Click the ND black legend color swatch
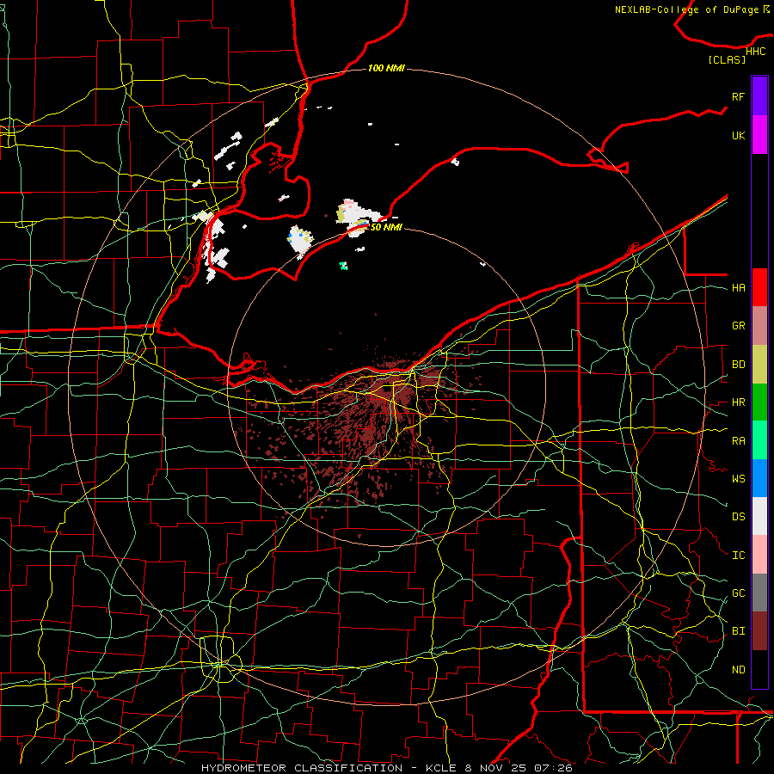The height and width of the screenshot is (774, 774). pos(759,669)
